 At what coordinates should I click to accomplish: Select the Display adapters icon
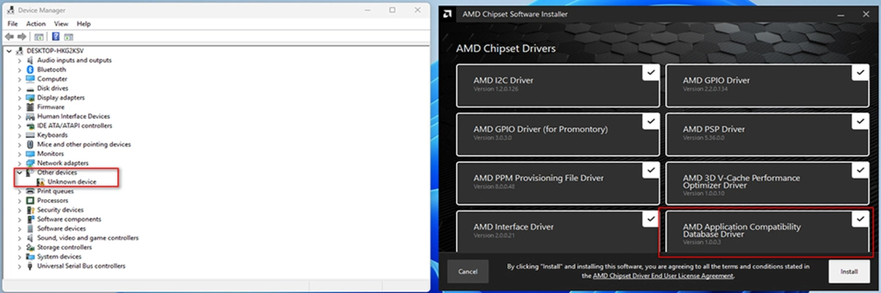(x=30, y=97)
